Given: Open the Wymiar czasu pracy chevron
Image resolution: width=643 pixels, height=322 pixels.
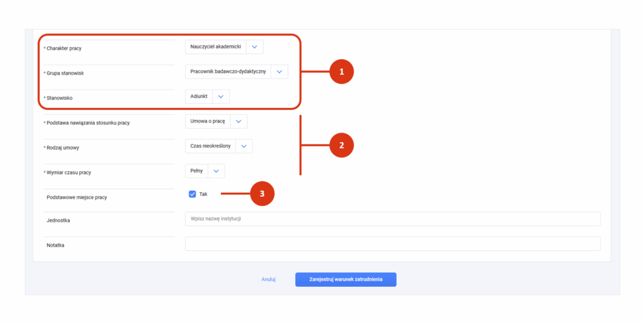Looking at the screenshot, I should 216,171.
